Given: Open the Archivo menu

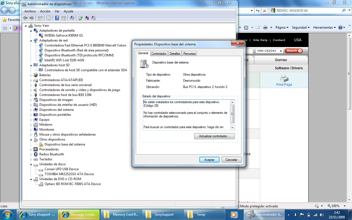Looking at the screenshot, I should pyautogui.click(x=30, y=11).
